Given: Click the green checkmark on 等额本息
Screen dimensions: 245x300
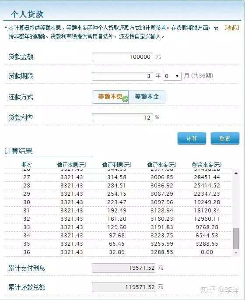Looking at the screenshot, I should click(125, 99).
